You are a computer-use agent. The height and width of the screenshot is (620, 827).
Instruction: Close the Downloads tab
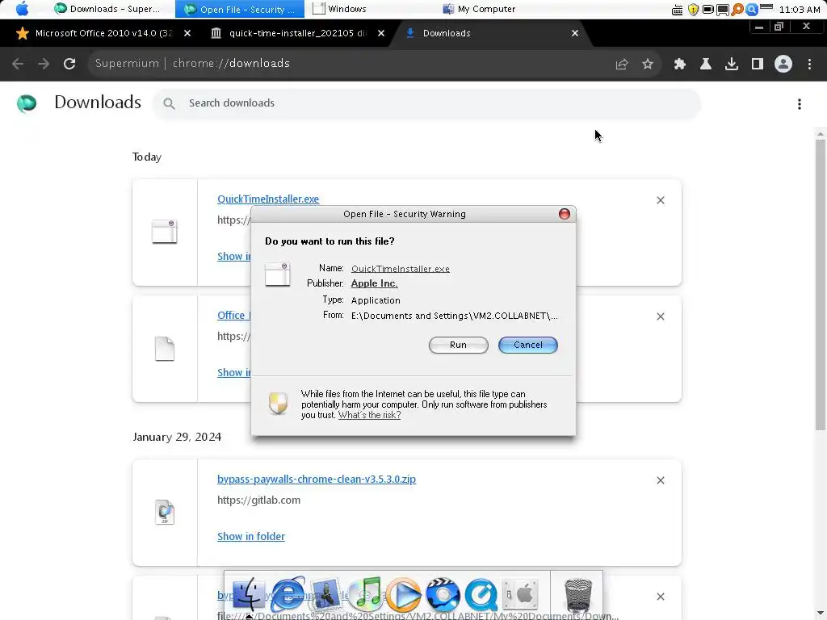coord(574,33)
